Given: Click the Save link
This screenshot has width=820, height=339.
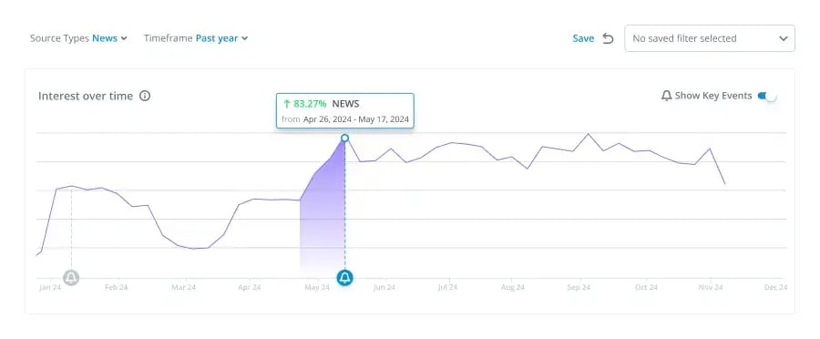Looking at the screenshot, I should [583, 38].
